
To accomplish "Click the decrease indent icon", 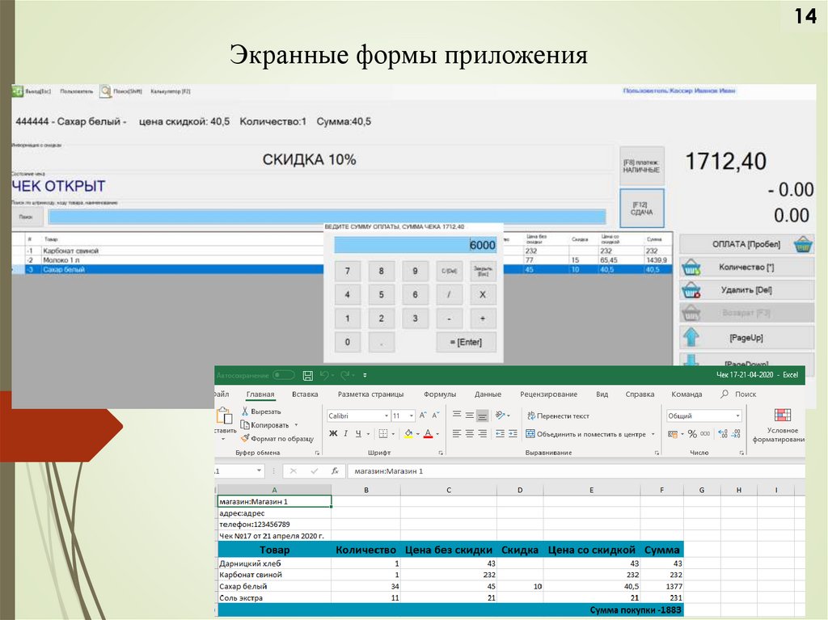I will click(x=500, y=433).
